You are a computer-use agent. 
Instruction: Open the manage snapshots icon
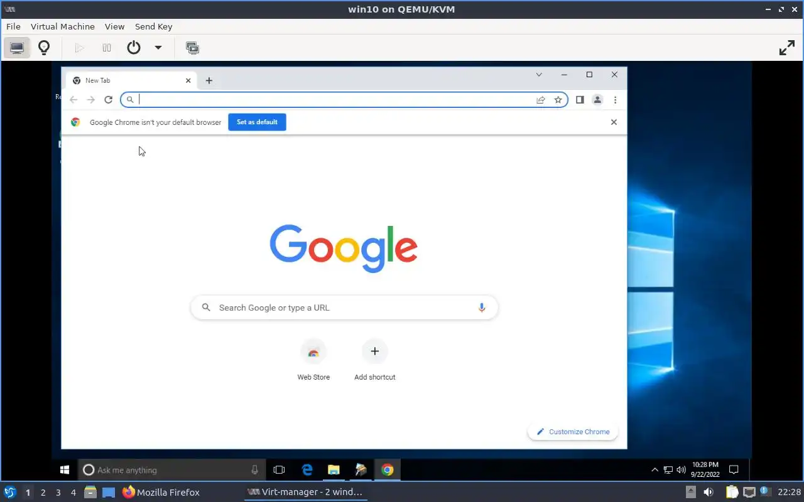[x=192, y=48]
